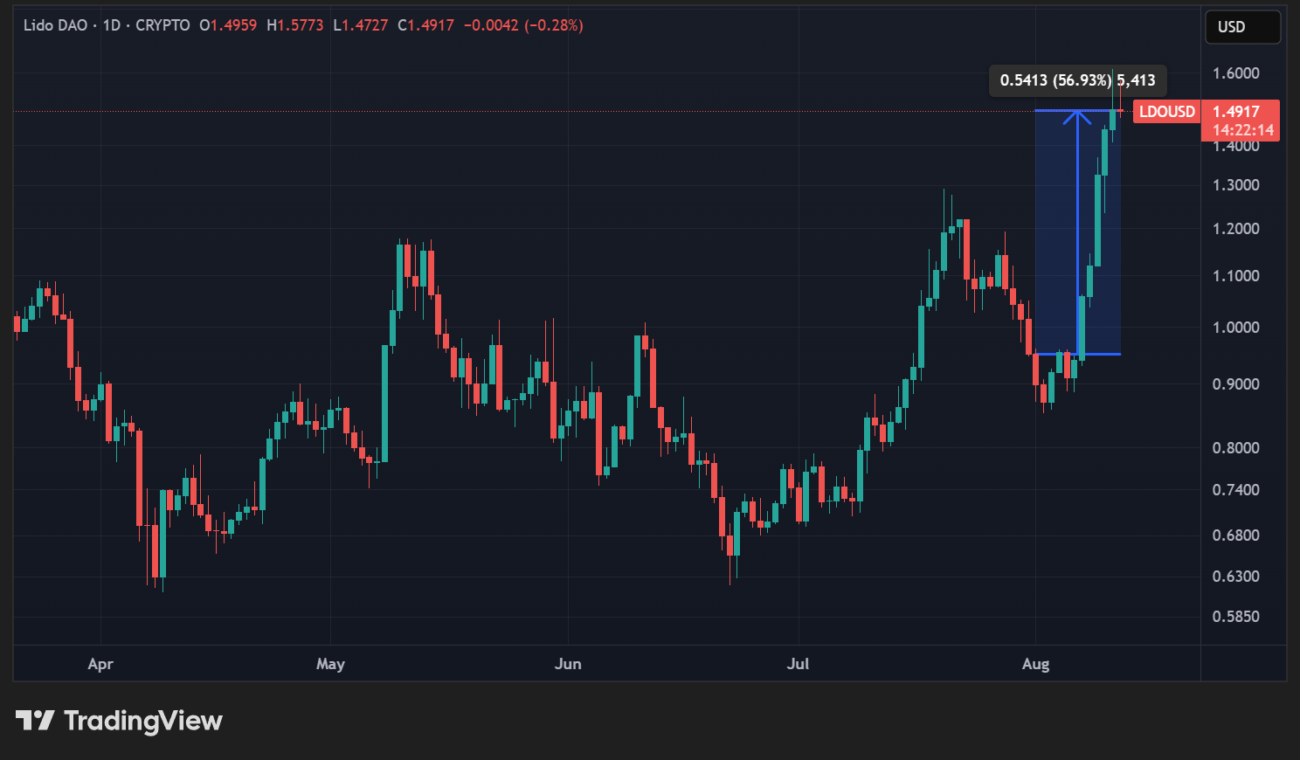Click the current price 1.4917 axis label
The width and height of the screenshot is (1300, 760).
point(1236,112)
